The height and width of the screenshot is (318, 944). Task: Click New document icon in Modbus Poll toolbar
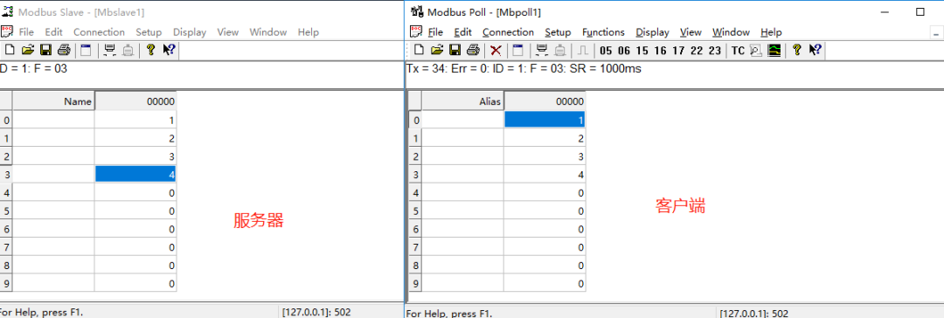click(x=419, y=50)
